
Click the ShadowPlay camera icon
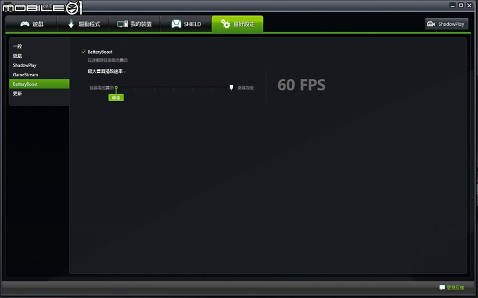point(431,24)
